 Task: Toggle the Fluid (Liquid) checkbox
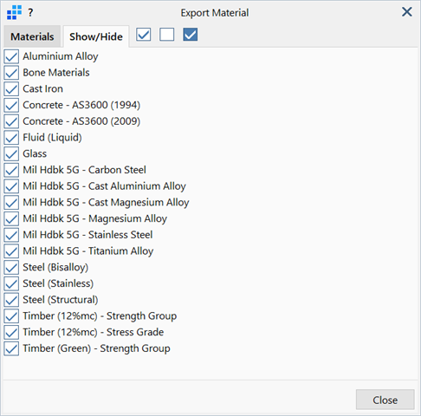coord(11,138)
